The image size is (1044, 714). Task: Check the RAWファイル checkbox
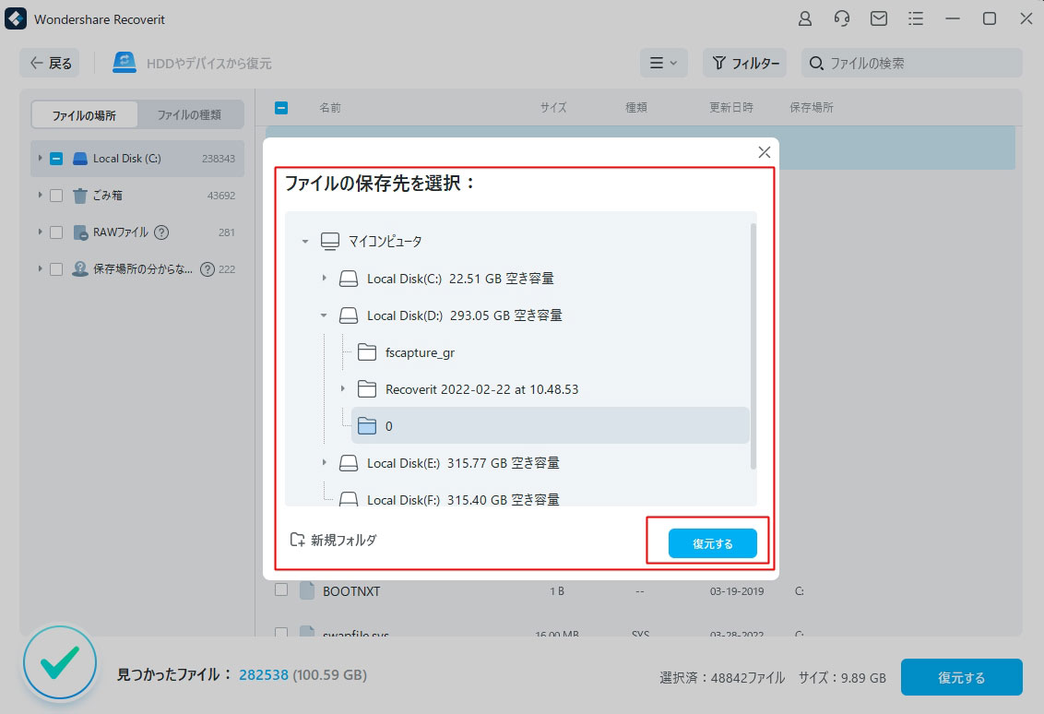click(x=56, y=232)
